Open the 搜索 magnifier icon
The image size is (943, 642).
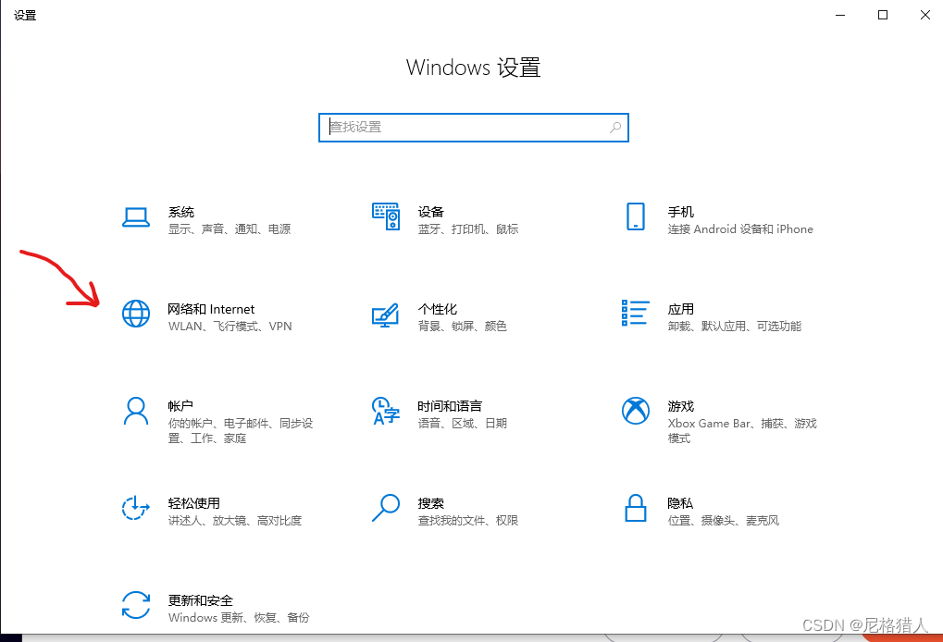[x=386, y=508]
